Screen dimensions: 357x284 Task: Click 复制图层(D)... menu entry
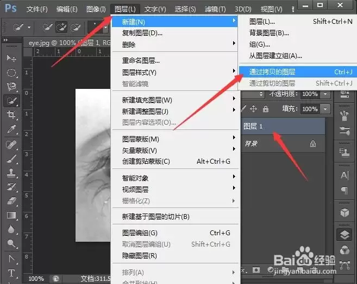[142, 33]
